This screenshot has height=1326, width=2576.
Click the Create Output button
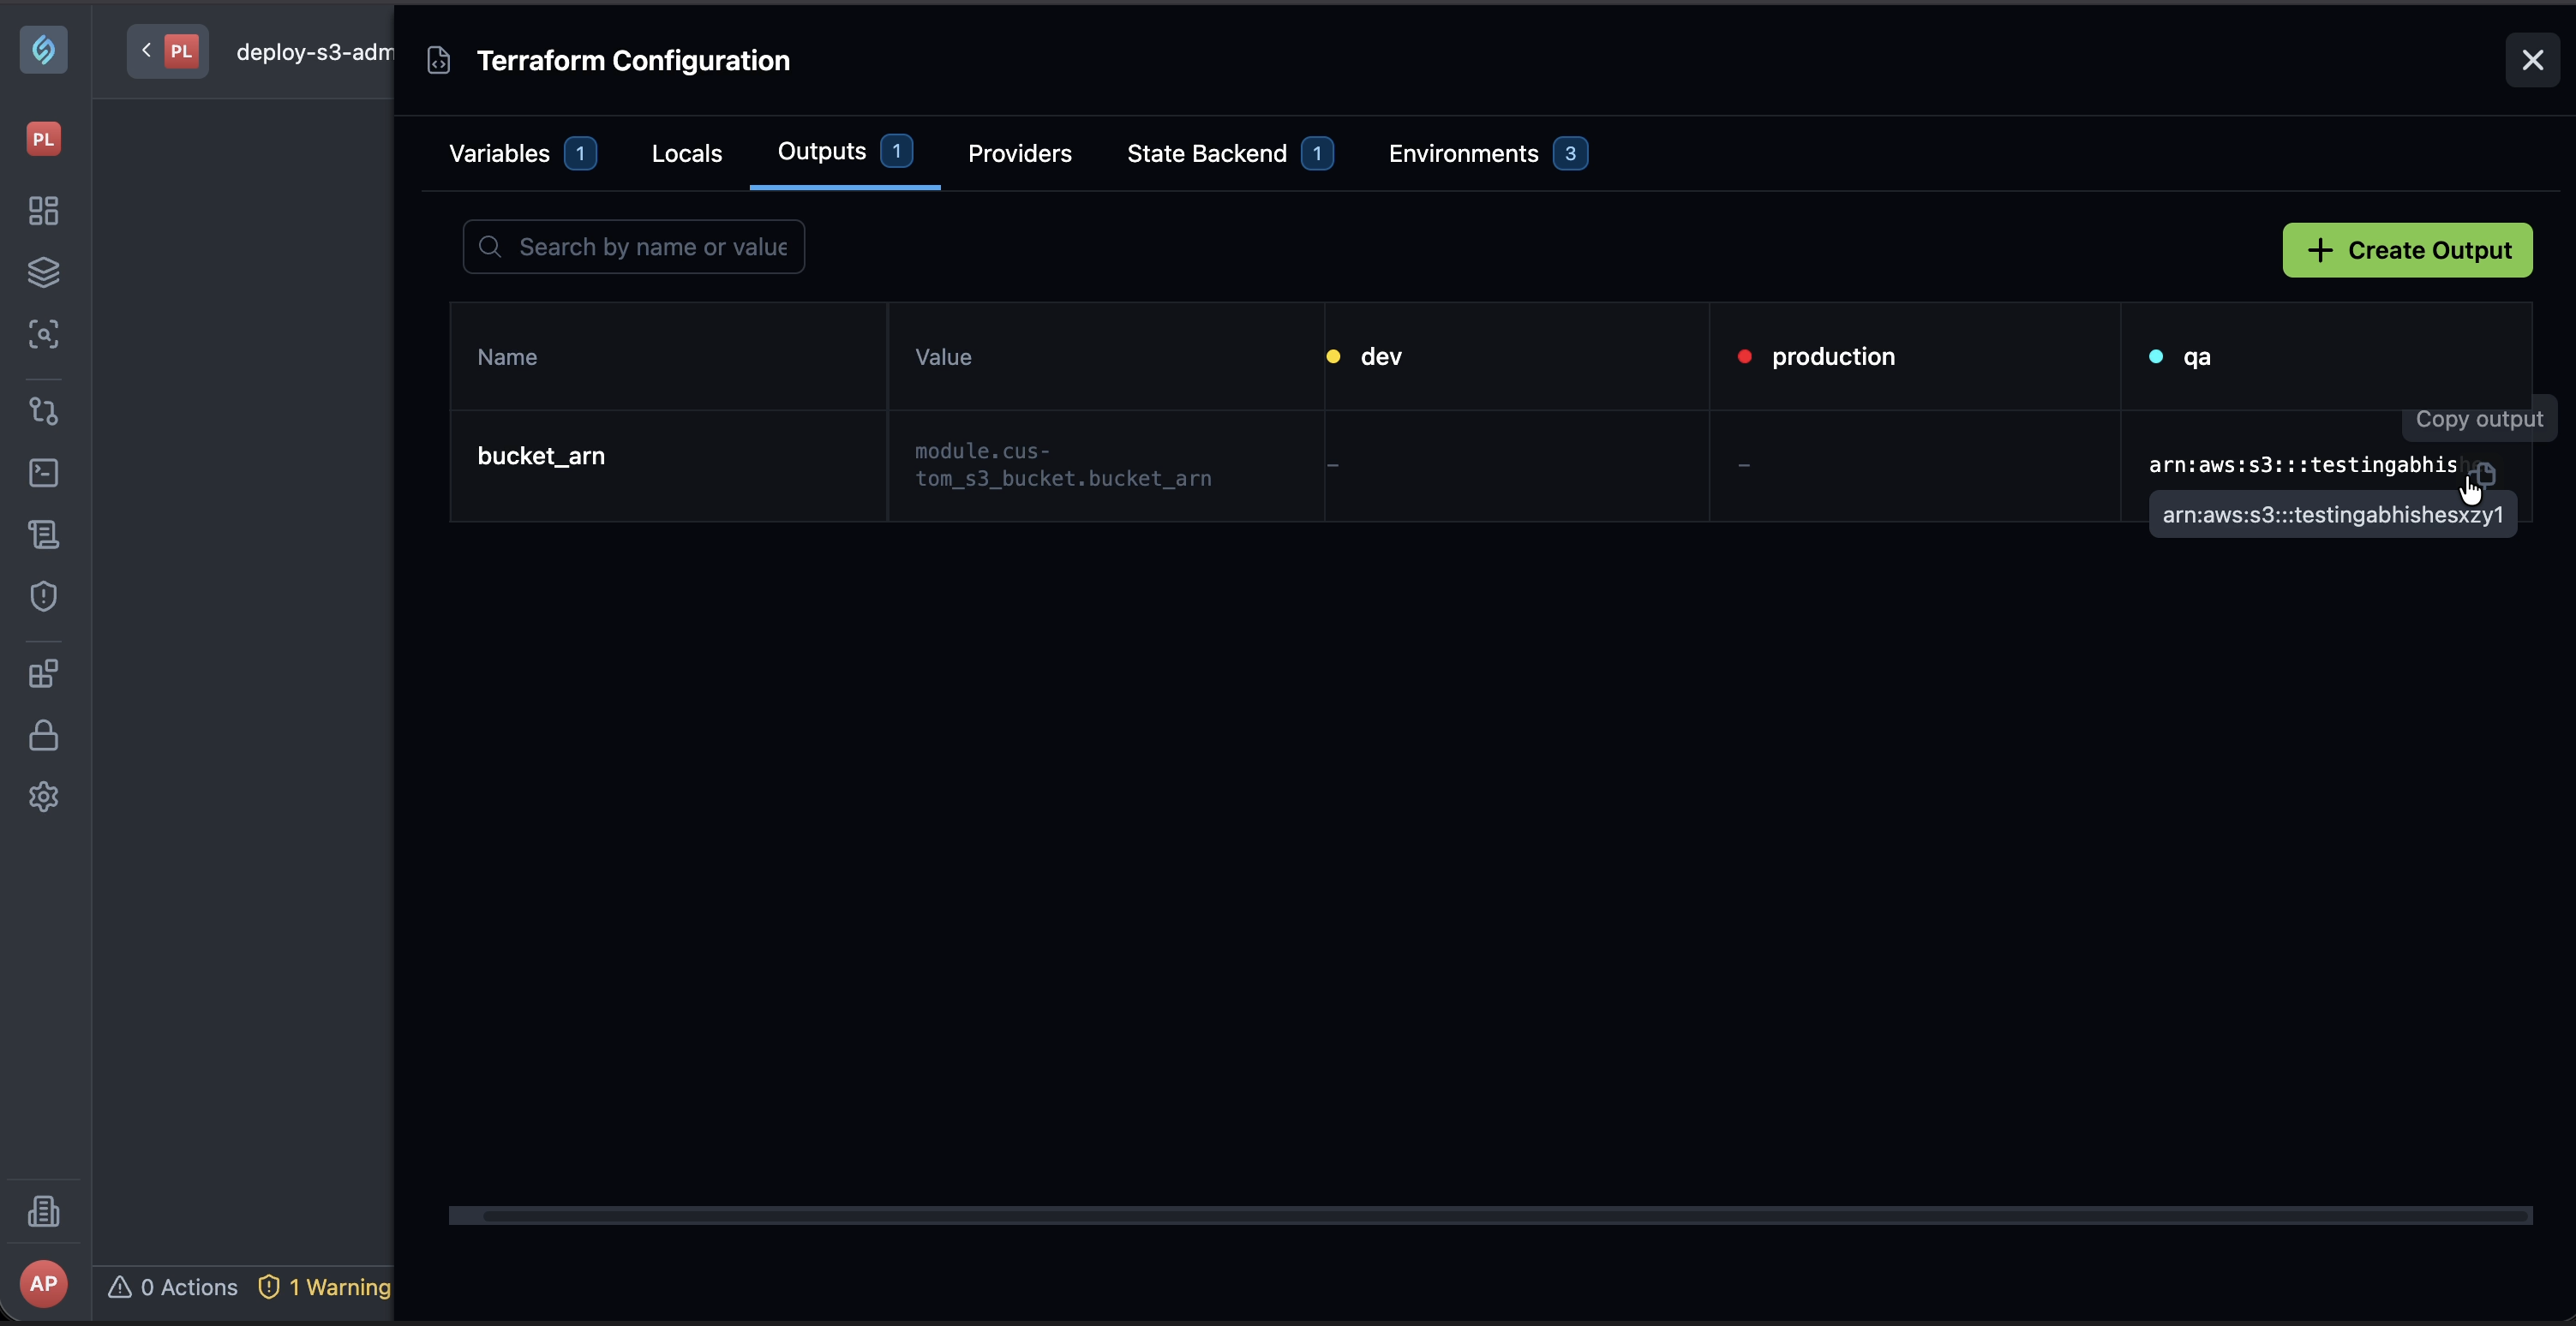pyautogui.click(x=2408, y=250)
